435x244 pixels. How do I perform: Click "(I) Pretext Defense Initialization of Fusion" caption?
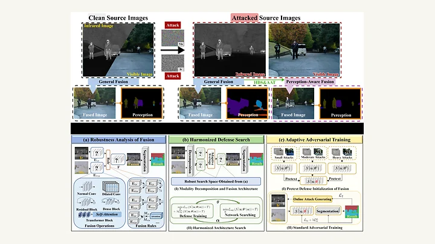(x=315, y=189)
